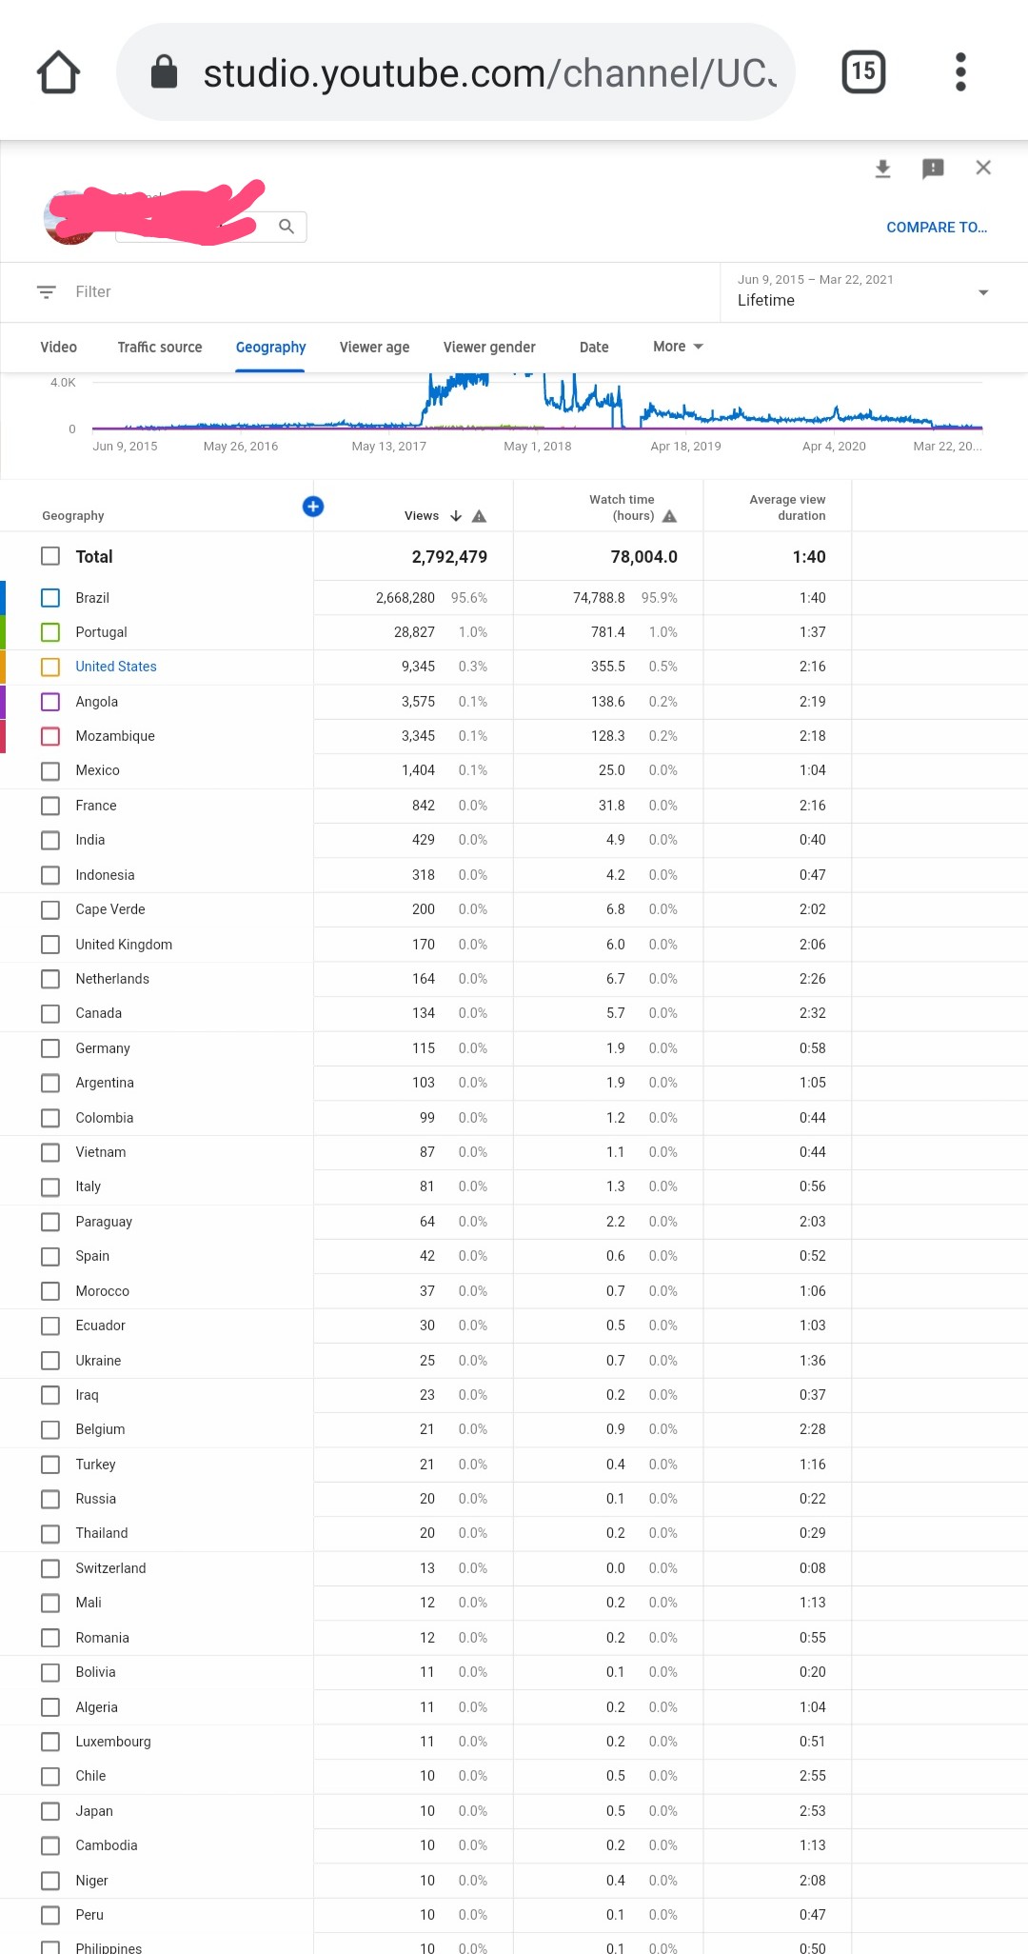Click the COMPARE TO... button

(937, 228)
